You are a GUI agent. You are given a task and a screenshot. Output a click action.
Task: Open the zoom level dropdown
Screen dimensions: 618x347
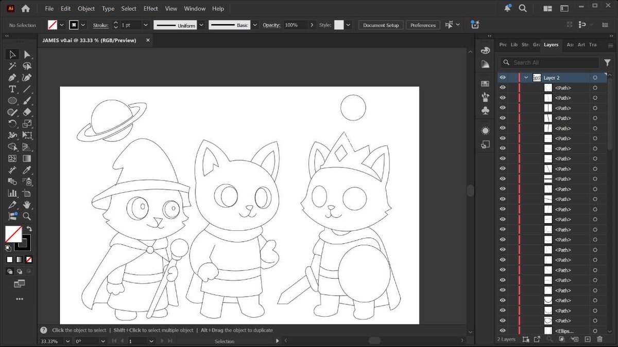click(67, 341)
